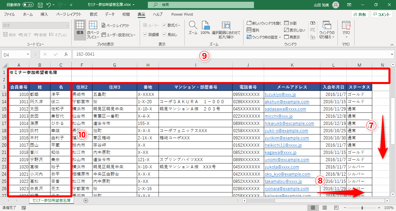Image resolution: width=396 pixels, height=211 pixels.
Task: Select 改ページプレビュー in the ribbon
Action: coord(93,30)
